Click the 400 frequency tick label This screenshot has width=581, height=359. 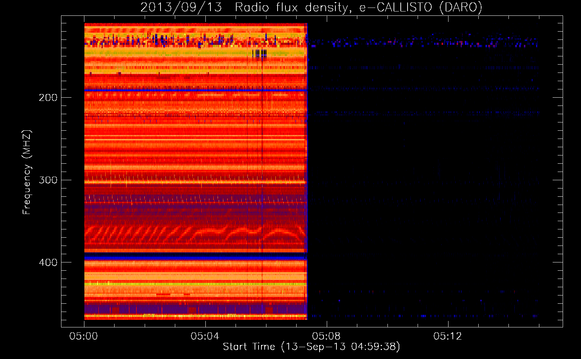click(48, 262)
